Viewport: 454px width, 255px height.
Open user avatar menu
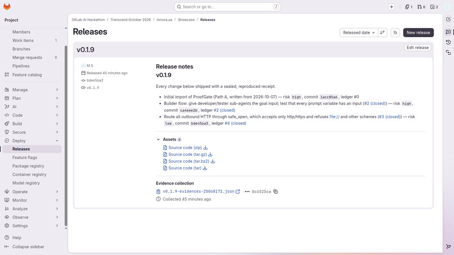(x=448, y=7)
